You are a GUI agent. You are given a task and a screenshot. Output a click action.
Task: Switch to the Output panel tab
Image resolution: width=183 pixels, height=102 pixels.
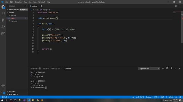click(x=46, y=69)
